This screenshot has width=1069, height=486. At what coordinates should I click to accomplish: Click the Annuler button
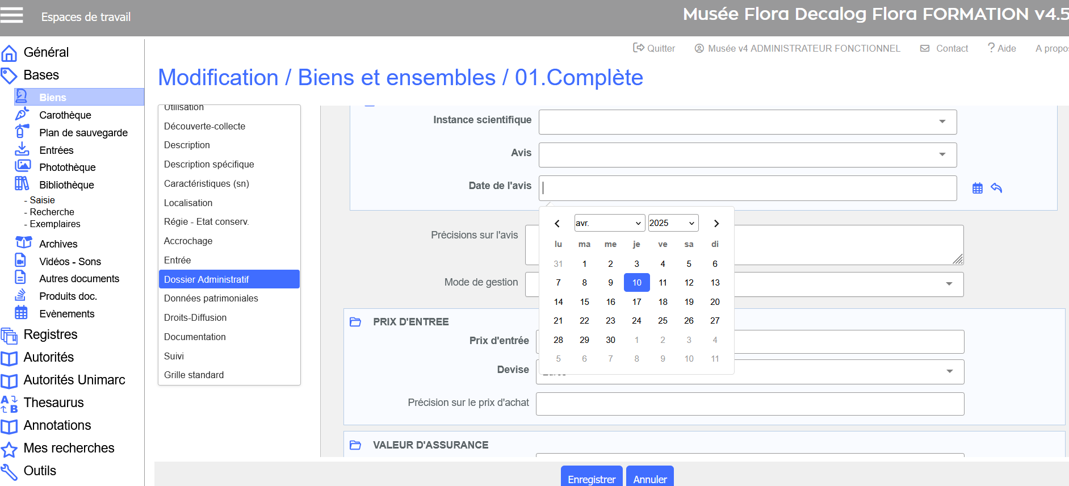pos(650,479)
